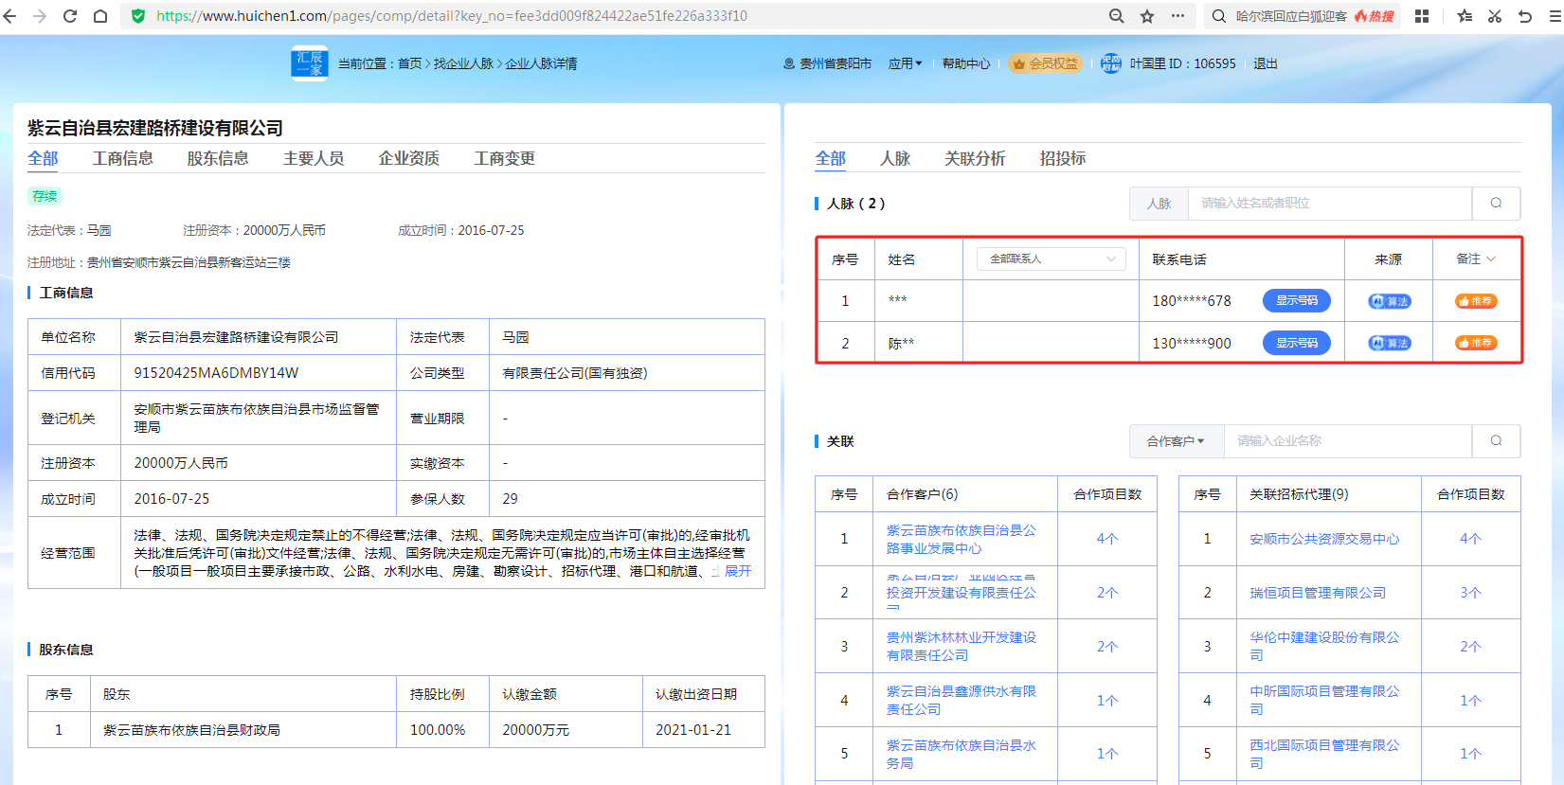Click 算法 source badge in row 1
Viewport: 1564px width, 785px height.
[x=1390, y=301]
